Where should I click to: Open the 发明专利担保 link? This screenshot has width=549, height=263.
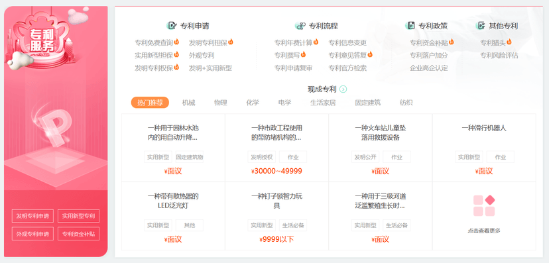tap(208, 42)
